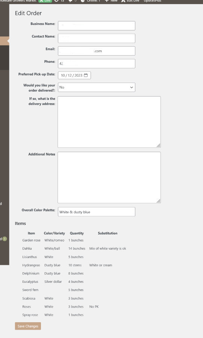
Task: Click '14 bunches' quantity cell
Action: pos(77,248)
